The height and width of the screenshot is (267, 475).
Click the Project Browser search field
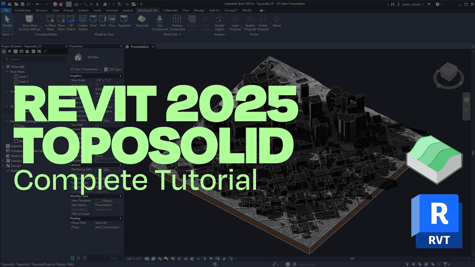tap(34, 59)
